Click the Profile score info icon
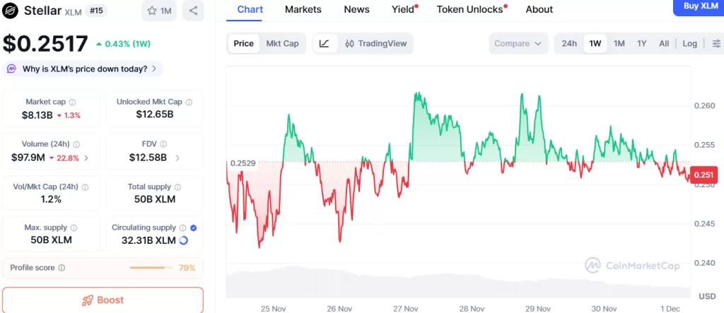Screen dimensions: 724x313 [62, 268]
